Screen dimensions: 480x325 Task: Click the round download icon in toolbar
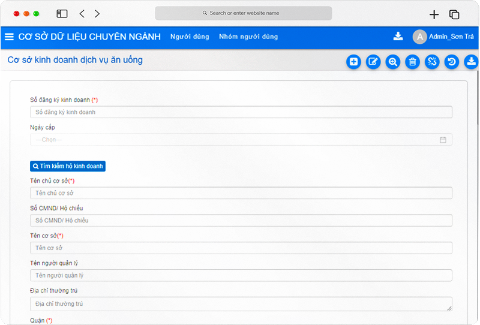[471, 62]
